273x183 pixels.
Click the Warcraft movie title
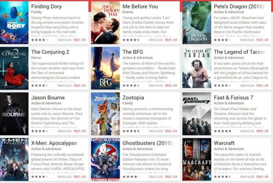[224, 143]
